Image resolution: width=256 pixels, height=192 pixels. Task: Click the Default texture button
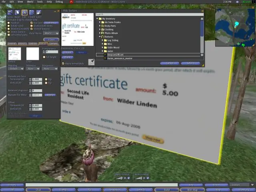pos(68,52)
